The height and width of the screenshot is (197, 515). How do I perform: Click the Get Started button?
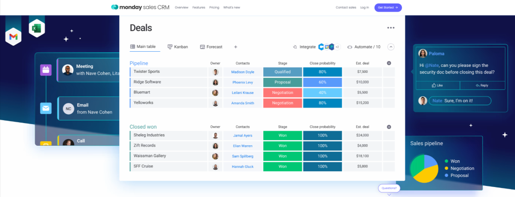388,7
